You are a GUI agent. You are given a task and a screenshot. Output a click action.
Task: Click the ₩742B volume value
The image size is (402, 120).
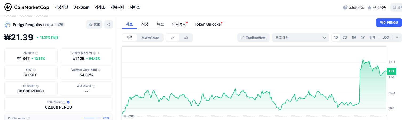coord(78,59)
